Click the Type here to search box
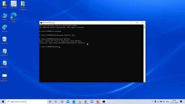This screenshot has height=104, width=185. click(x=27, y=101)
